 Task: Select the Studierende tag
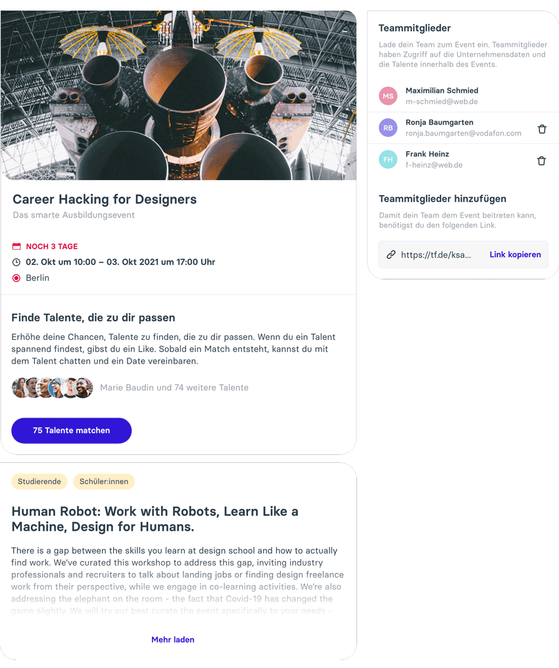point(39,481)
